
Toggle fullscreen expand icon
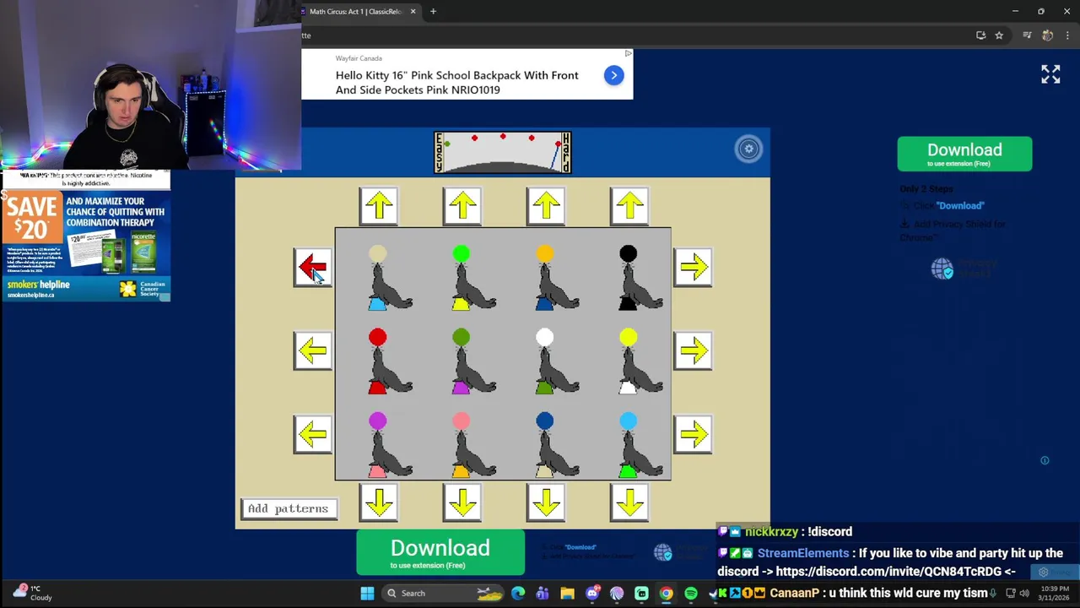[x=1050, y=74]
